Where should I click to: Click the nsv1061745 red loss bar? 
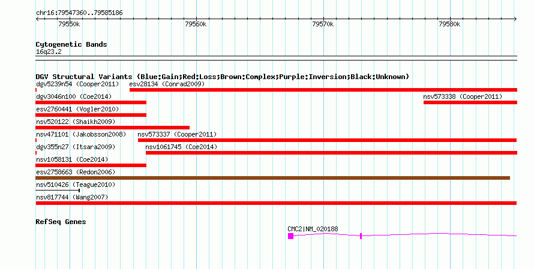pyautogui.click(x=331, y=153)
